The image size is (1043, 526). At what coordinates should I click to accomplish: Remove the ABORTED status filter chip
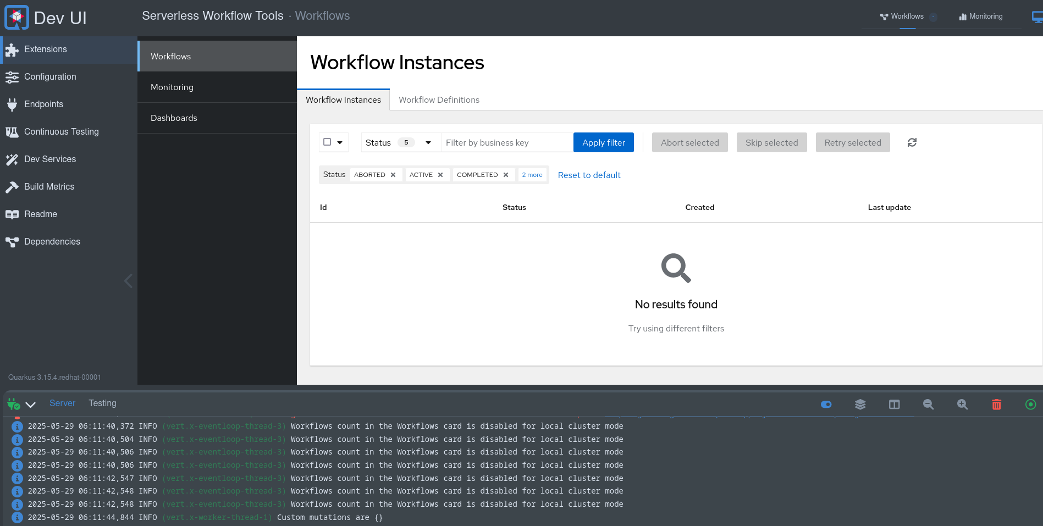[393, 175]
